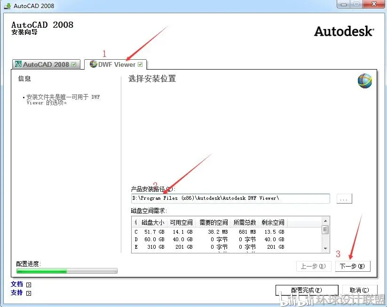Select the D drive row letter
Screen dimensions: 387x307
pyautogui.click(x=136, y=239)
